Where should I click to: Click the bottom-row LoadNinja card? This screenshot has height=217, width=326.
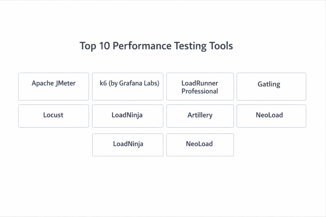pyautogui.click(x=128, y=145)
